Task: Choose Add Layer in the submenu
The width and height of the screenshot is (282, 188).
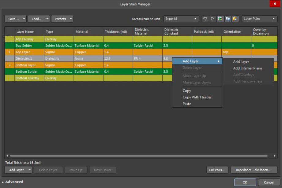Action: pyautogui.click(x=241, y=62)
